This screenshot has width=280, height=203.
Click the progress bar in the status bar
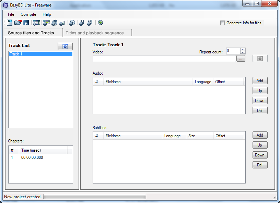(x=95, y=196)
